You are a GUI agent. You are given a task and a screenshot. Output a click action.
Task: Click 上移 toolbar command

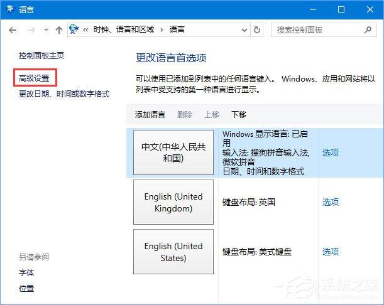[212, 114]
